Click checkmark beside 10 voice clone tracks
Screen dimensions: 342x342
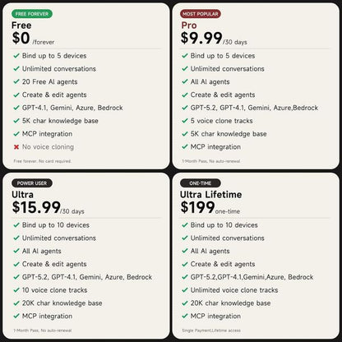16,290
